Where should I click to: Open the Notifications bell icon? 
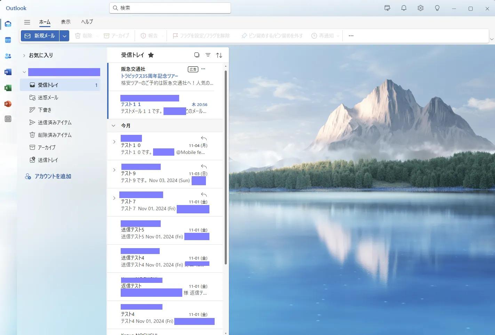[x=404, y=8]
